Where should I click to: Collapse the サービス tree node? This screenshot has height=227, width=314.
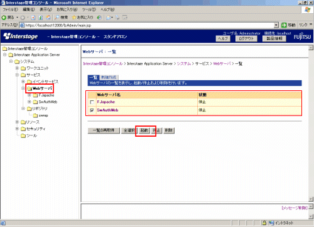click(x=17, y=75)
